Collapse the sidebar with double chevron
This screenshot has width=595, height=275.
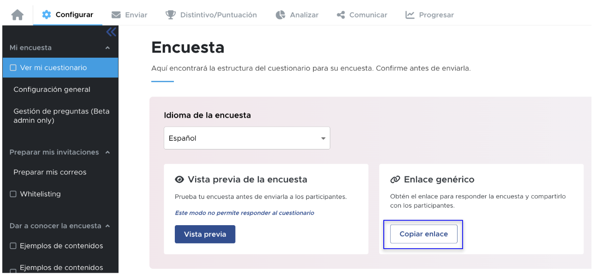(x=111, y=32)
